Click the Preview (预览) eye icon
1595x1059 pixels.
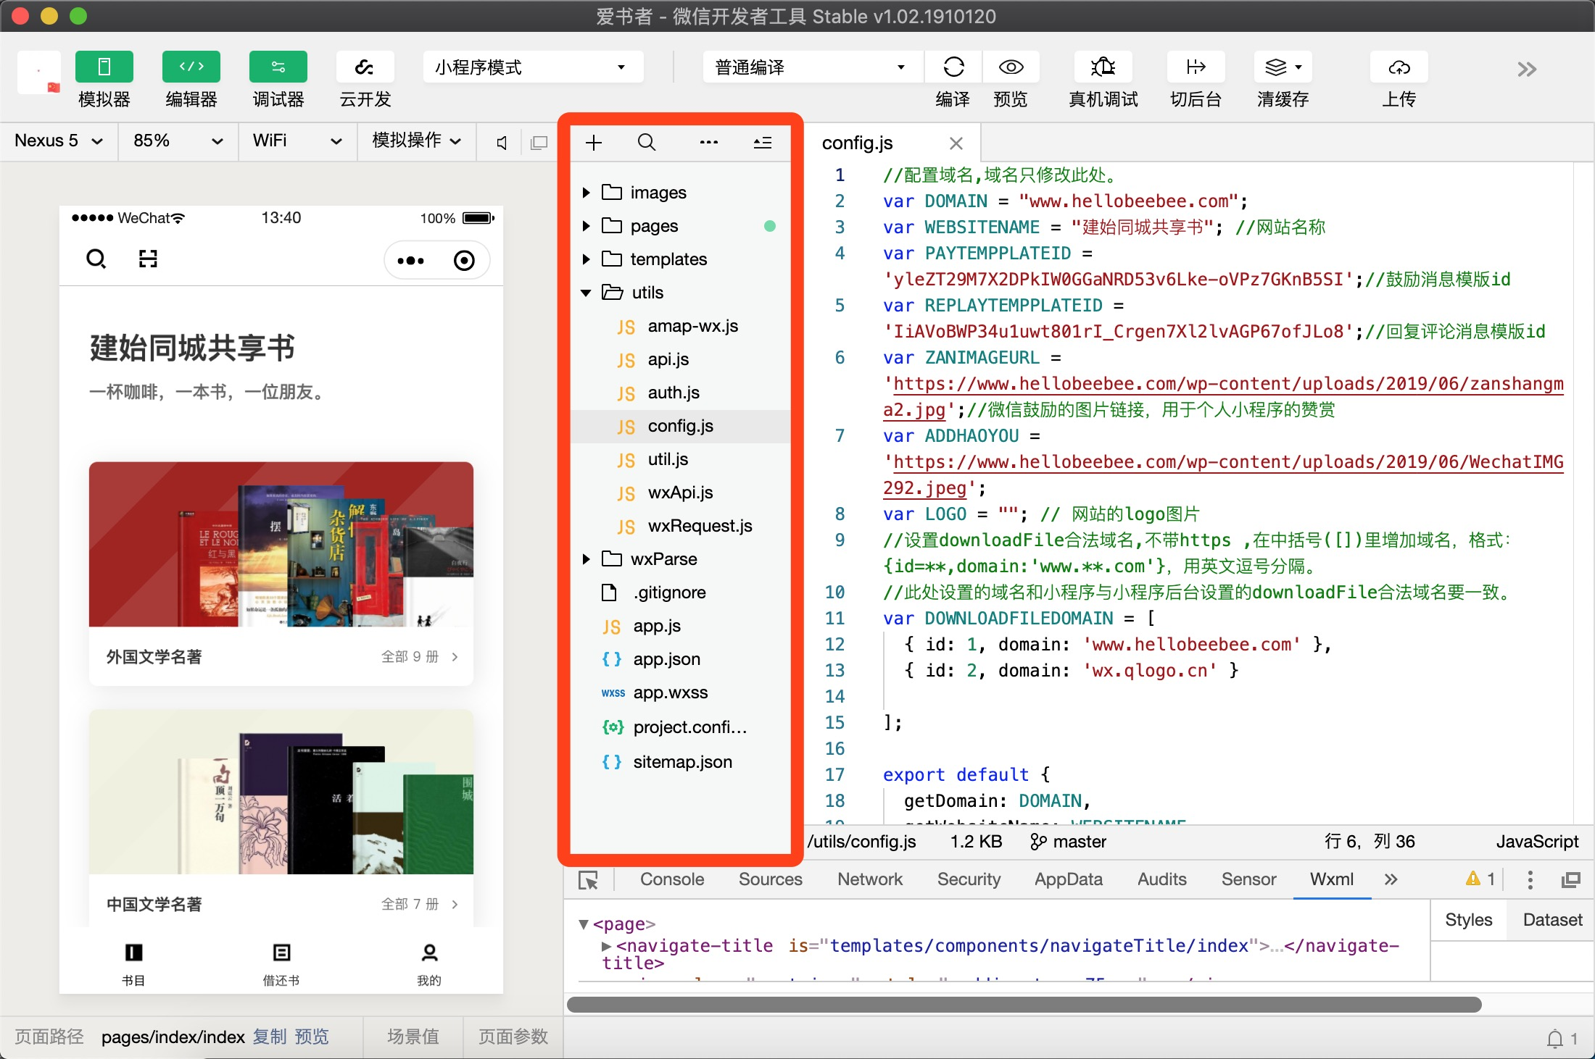(x=1011, y=67)
